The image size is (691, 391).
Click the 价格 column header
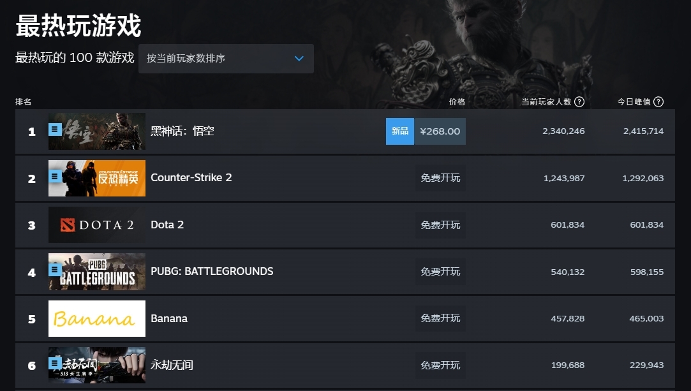[457, 101]
